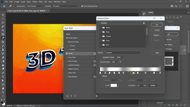The image size is (190, 107).
Task: Open the Window menu
Action: click(x=57, y=2)
